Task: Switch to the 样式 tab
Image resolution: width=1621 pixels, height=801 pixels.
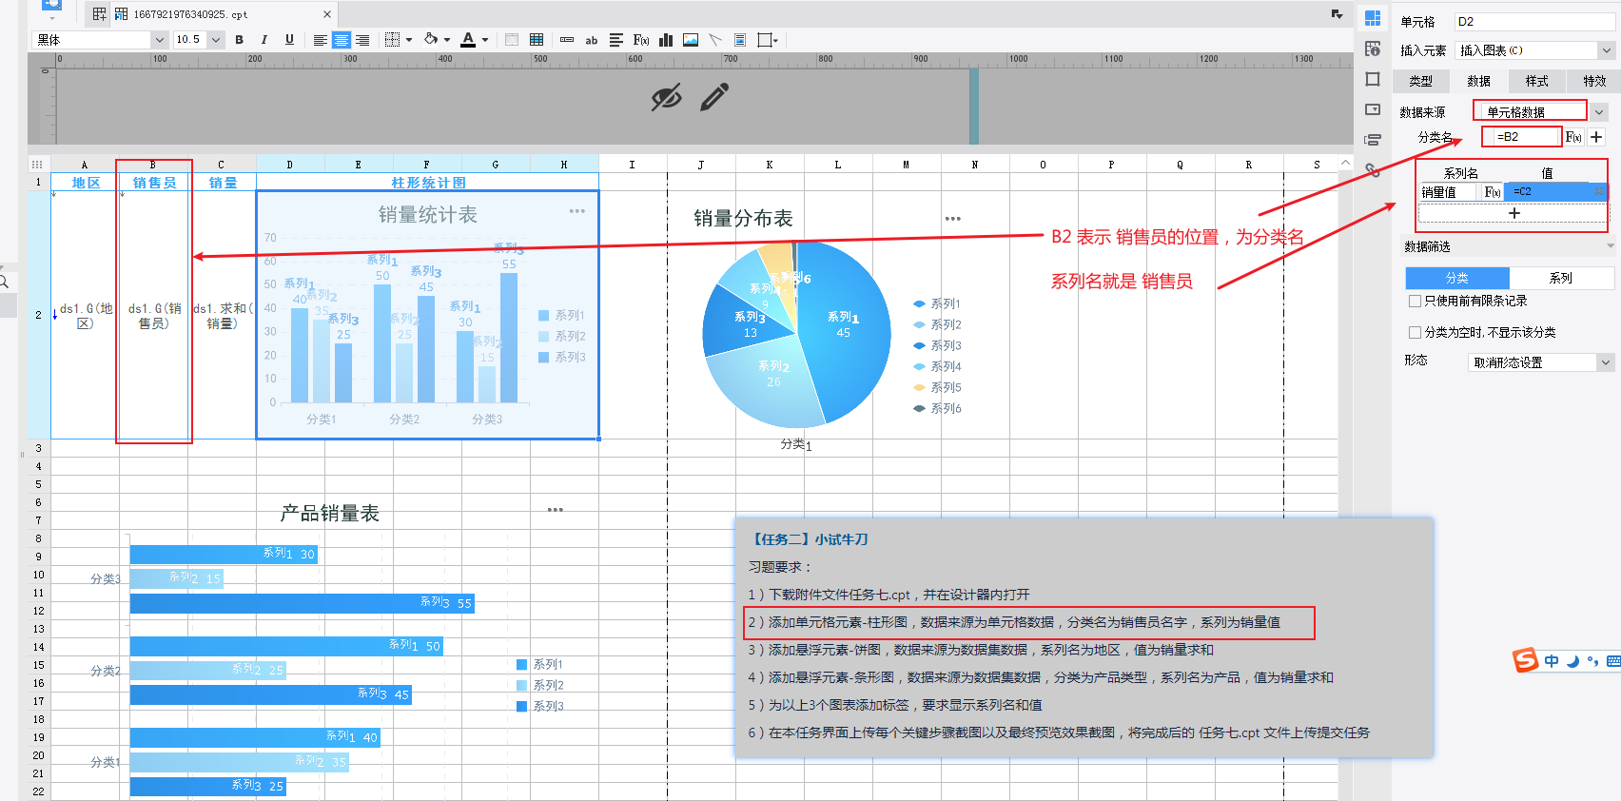Action: tap(1536, 82)
